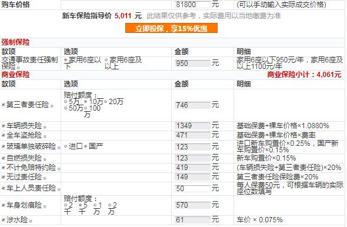Click the 950 compulsory insurance amount field
Screen dimensions: 347x227
[x=192, y=64]
